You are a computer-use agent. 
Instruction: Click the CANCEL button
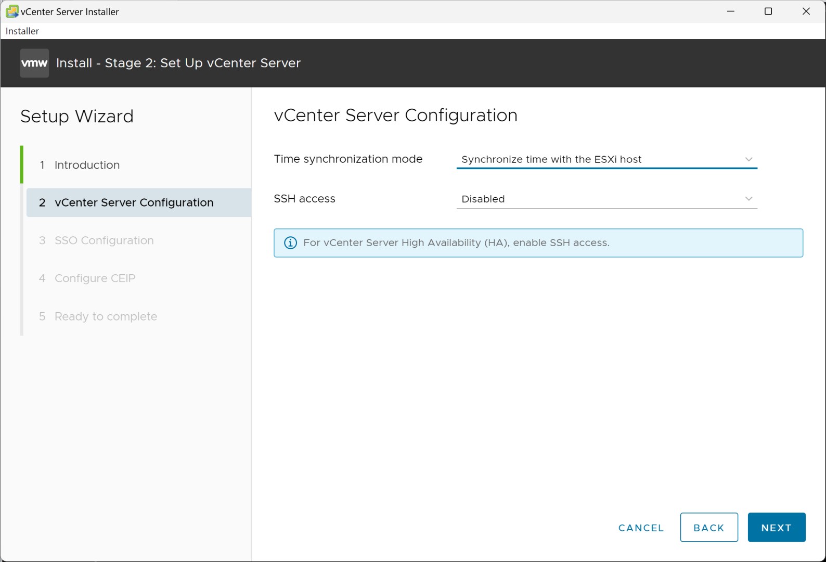[x=641, y=528]
